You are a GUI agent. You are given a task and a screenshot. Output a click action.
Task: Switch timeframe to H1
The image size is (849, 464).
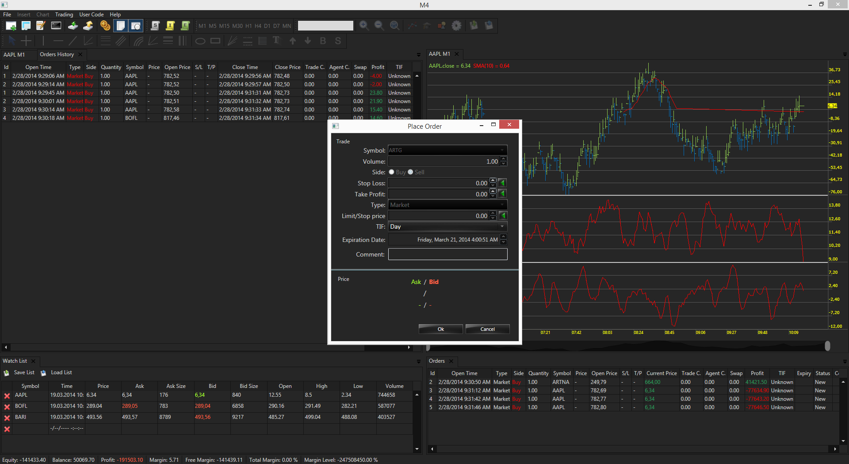tap(249, 26)
